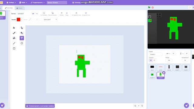Move selection Forward one layer
This screenshot has width=194, height=109.
pyautogui.click(x=62, y=14)
